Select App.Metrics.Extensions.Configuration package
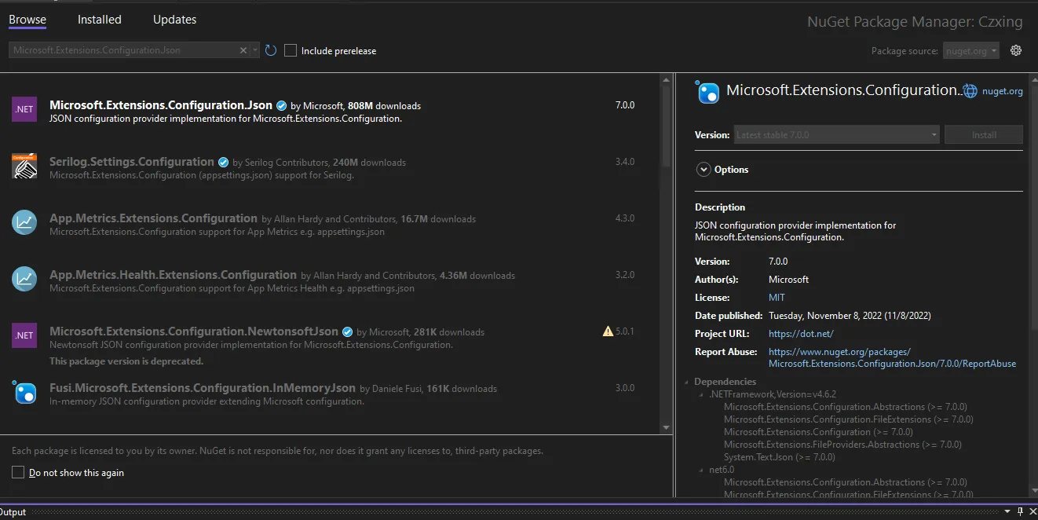 pyautogui.click(x=330, y=224)
